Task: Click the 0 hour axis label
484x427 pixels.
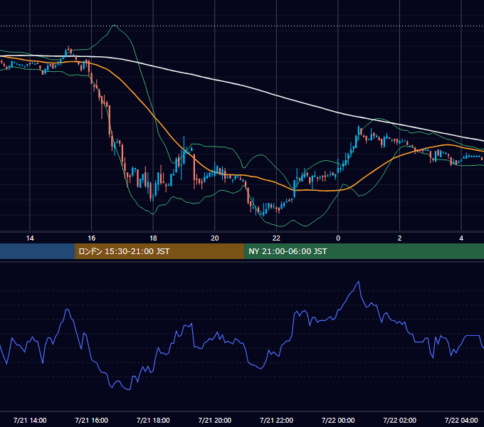Action: tap(338, 238)
